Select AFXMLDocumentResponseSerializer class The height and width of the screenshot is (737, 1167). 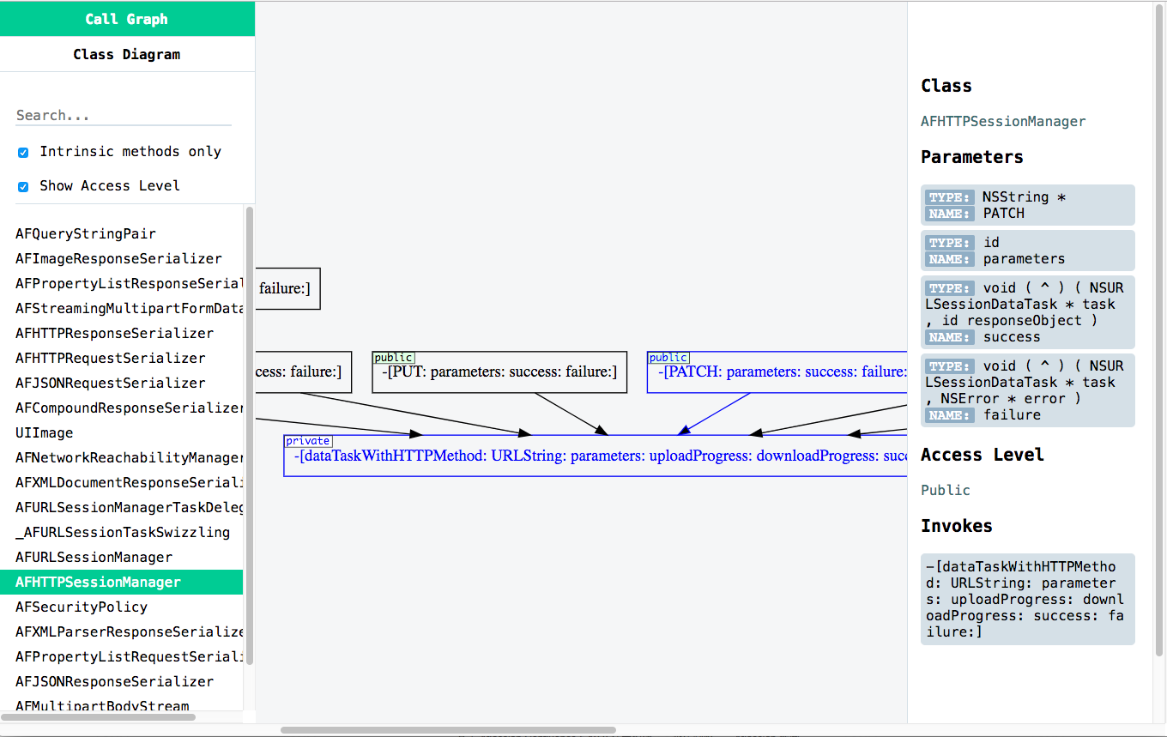[122, 482]
